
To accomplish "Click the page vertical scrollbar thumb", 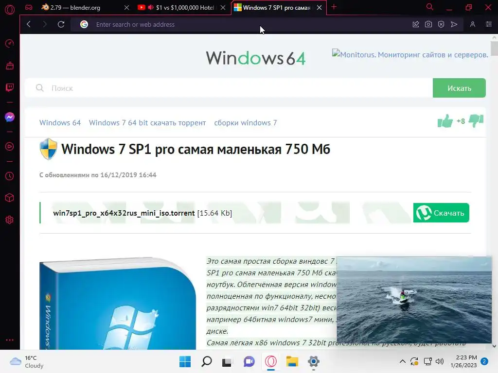I will [494, 49].
